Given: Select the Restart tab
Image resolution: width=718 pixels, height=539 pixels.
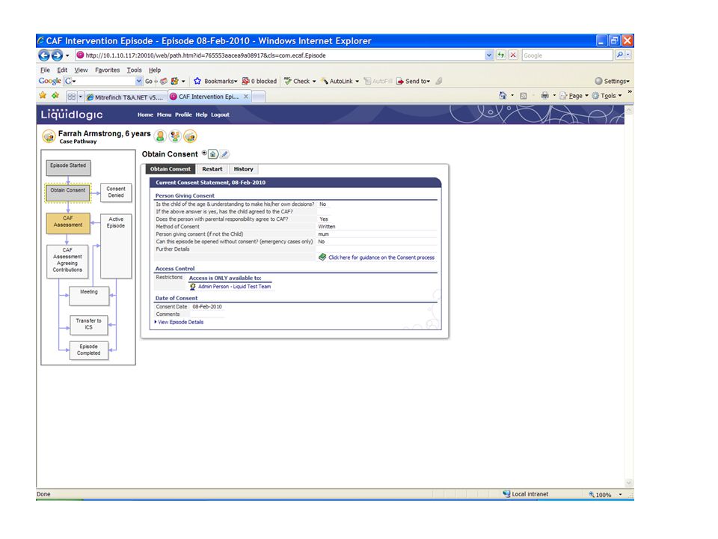Looking at the screenshot, I should (x=212, y=169).
